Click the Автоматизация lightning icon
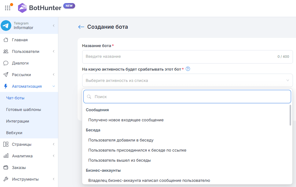The height and width of the screenshot is (187, 296). [6, 86]
